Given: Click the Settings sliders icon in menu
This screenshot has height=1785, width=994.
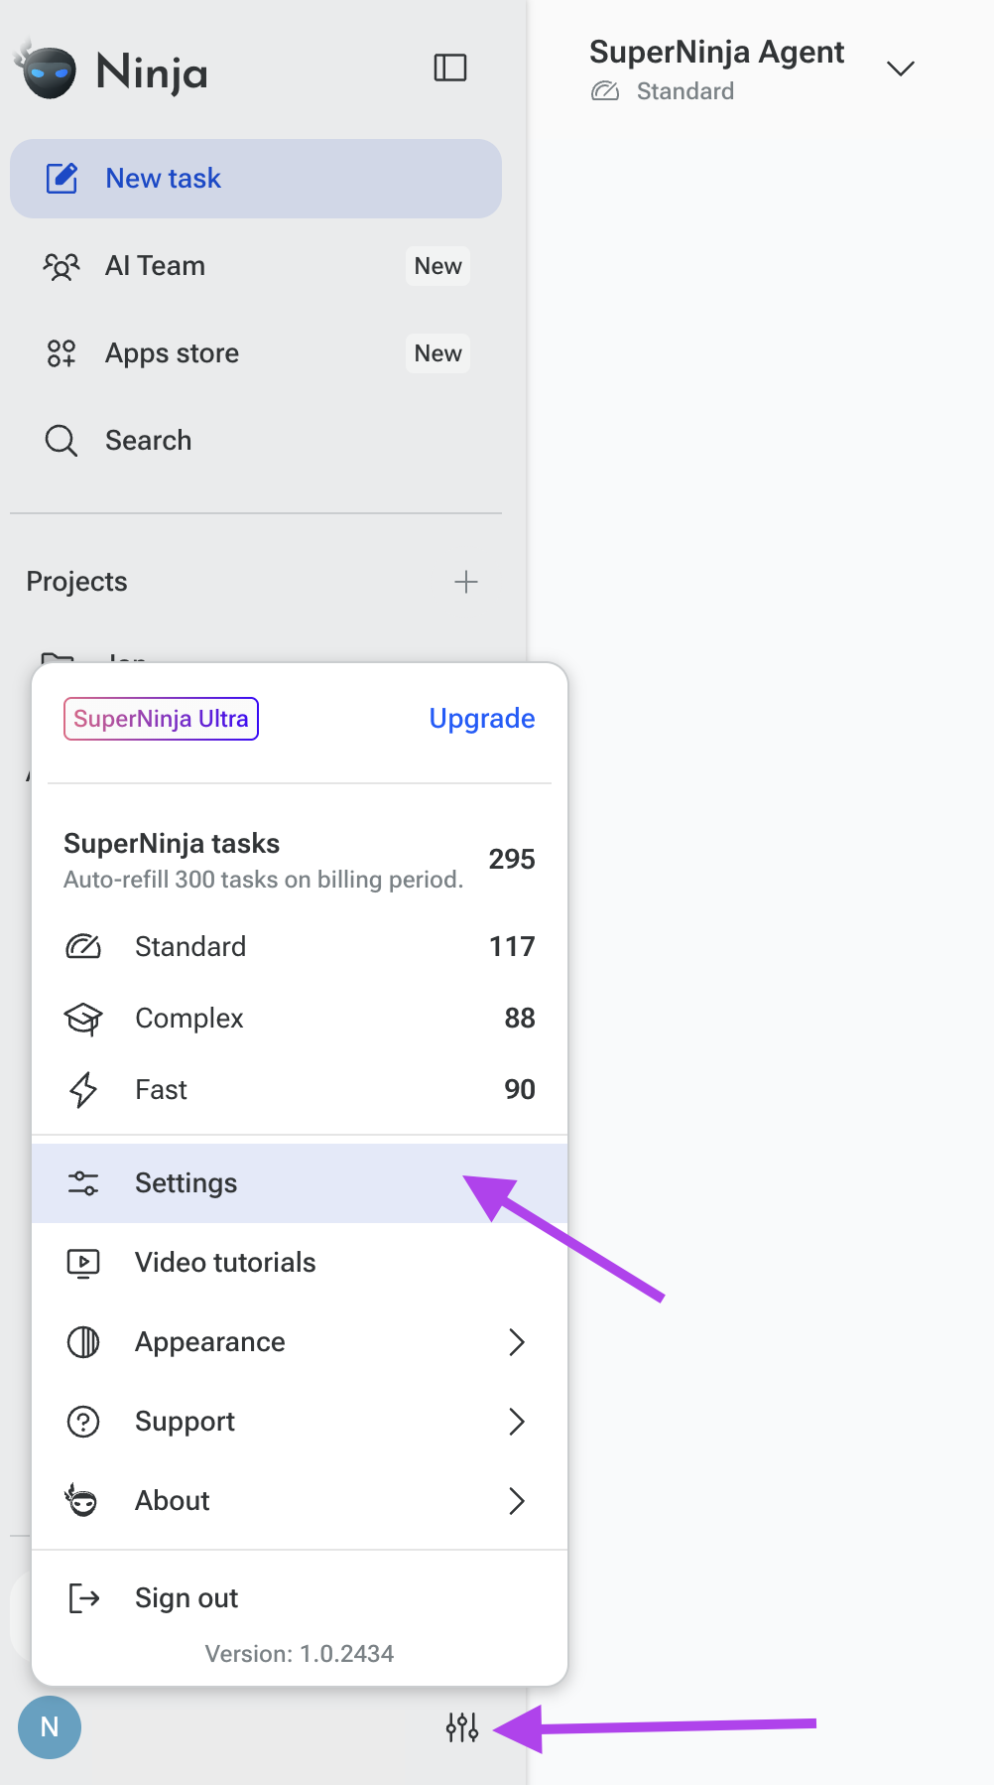Looking at the screenshot, I should point(83,1183).
